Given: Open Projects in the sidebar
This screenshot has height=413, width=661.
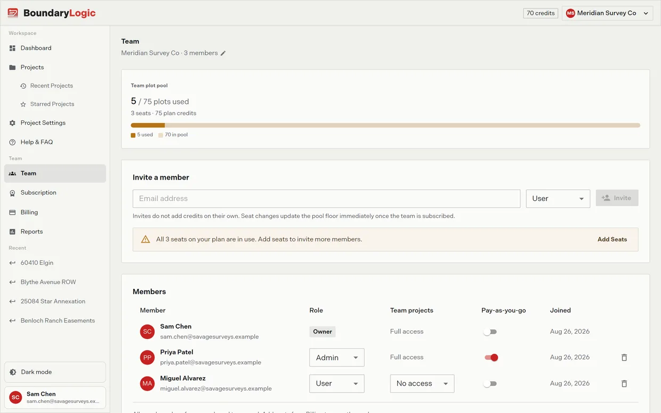Looking at the screenshot, I should point(55,67).
